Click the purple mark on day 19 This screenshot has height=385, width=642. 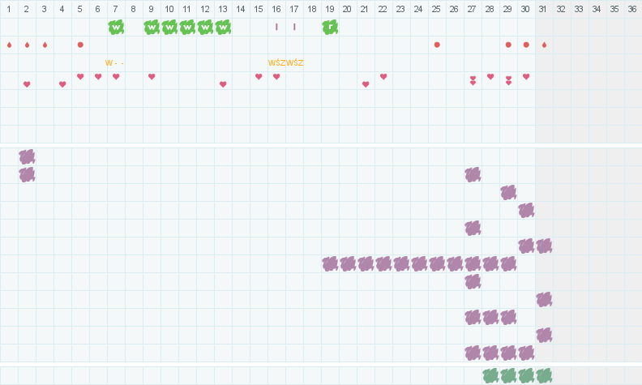(x=330, y=263)
